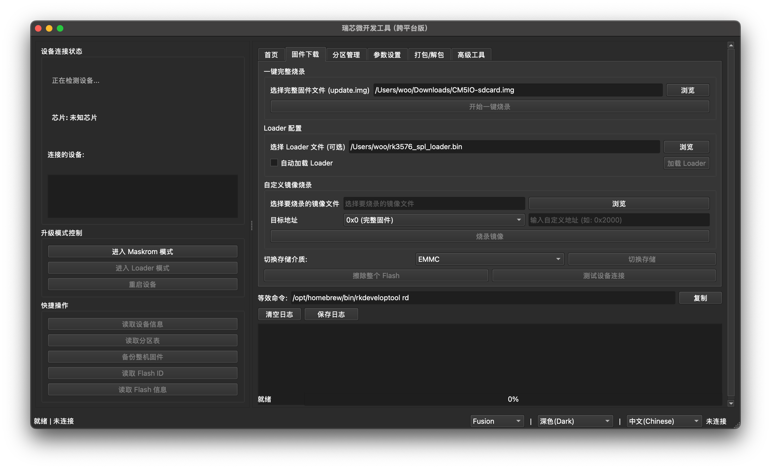Click the 芯片: 未知芯片 label

coord(74,118)
